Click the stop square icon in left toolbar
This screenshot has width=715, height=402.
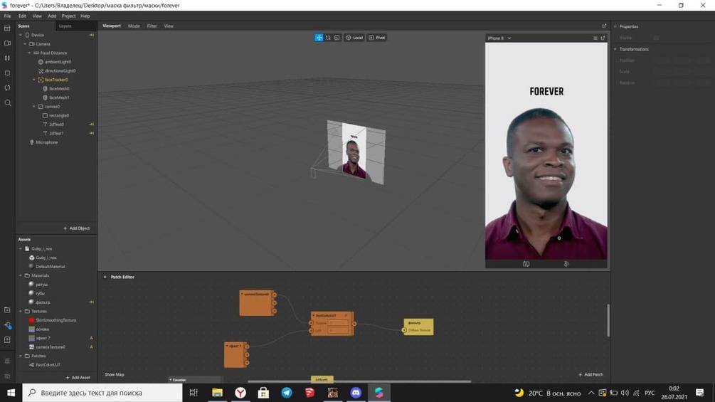pos(7,73)
